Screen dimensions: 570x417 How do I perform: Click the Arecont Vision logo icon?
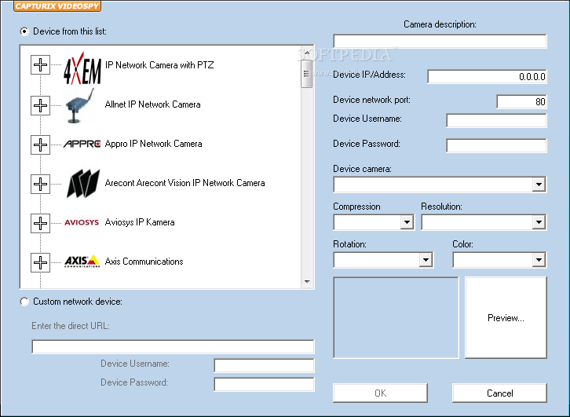click(83, 183)
